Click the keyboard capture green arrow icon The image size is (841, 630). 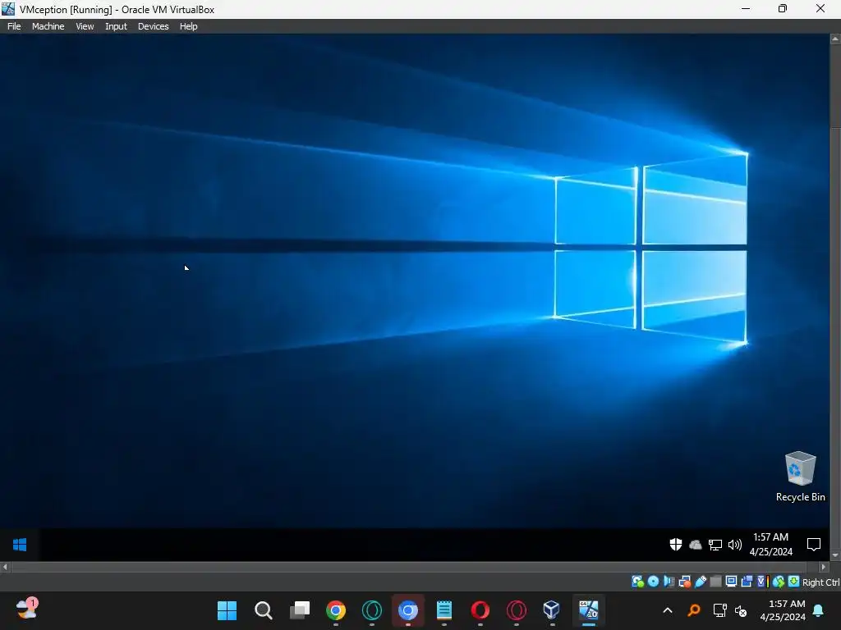[x=794, y=582]
